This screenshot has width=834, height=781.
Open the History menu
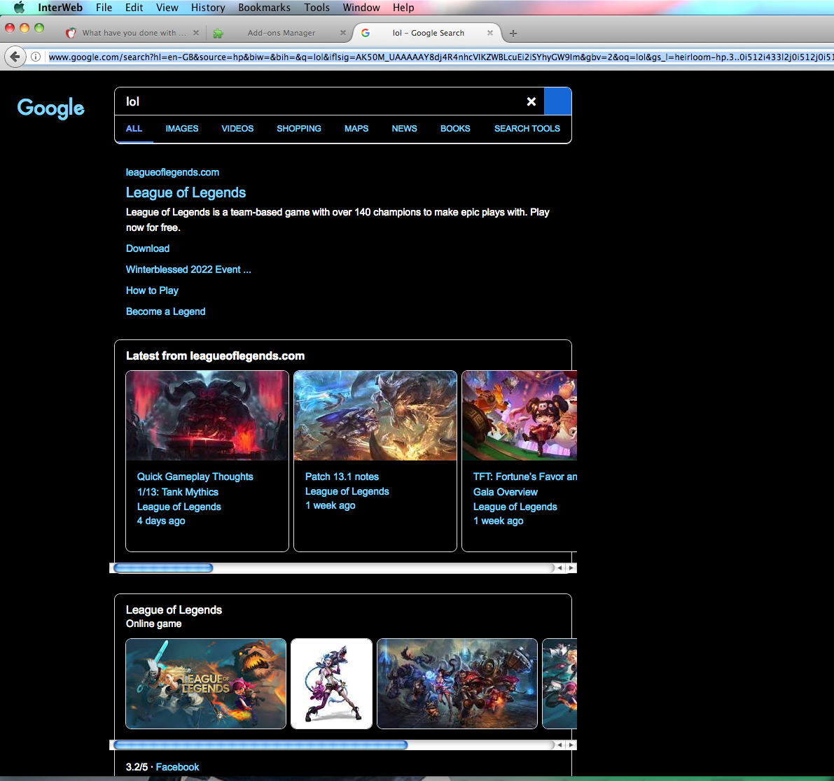[x=208, y=8]
